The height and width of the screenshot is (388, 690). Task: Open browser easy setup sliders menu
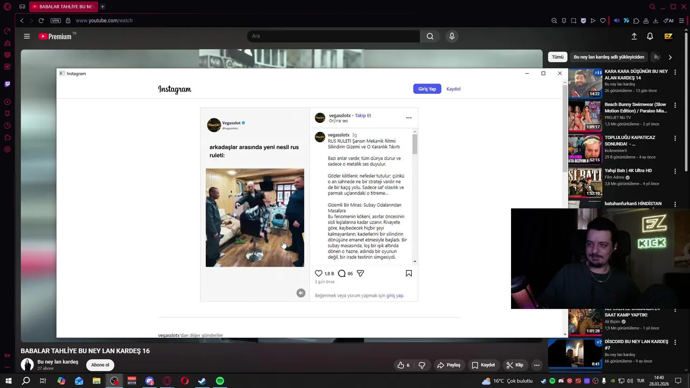[x=681, y=20]
